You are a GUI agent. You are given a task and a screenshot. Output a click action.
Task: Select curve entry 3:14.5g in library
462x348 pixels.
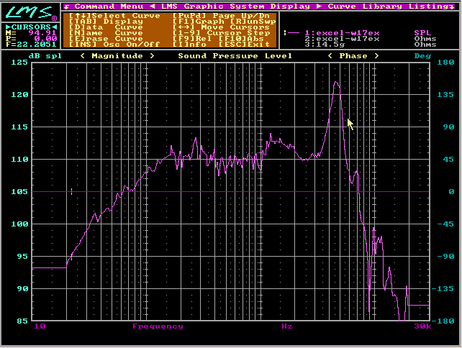coord(324,45)
